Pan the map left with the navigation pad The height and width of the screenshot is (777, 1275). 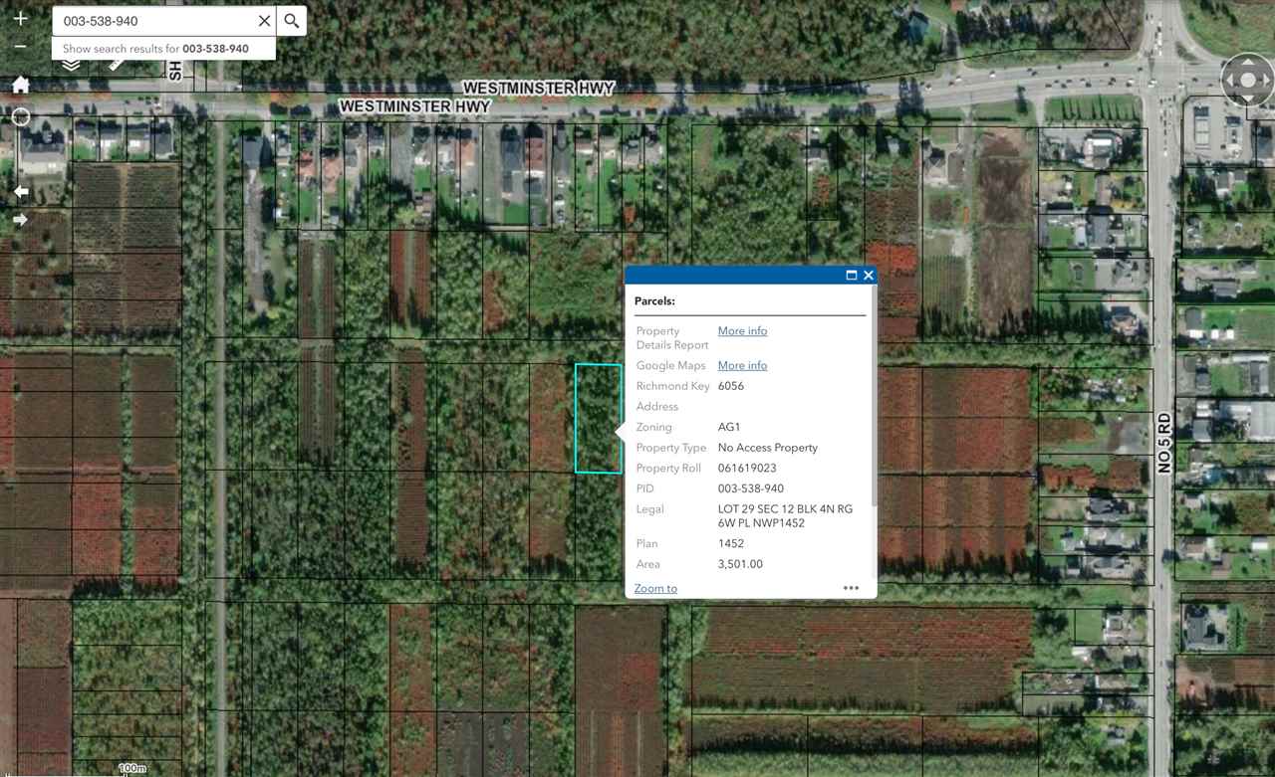(1229, 81)
